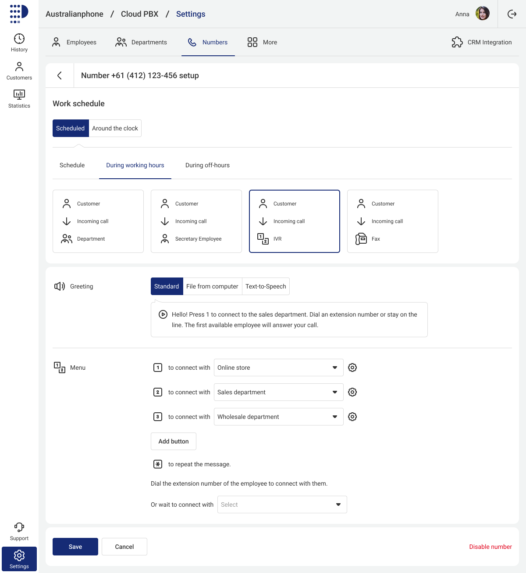Screen dimensions: 526x573
Task: Click Cloud PBX breadcrumb
Action: pos(140,14)
